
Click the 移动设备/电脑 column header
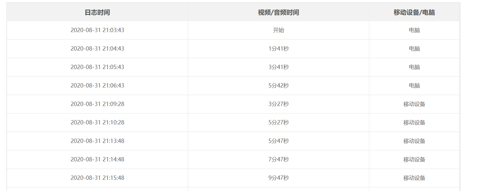414,13
